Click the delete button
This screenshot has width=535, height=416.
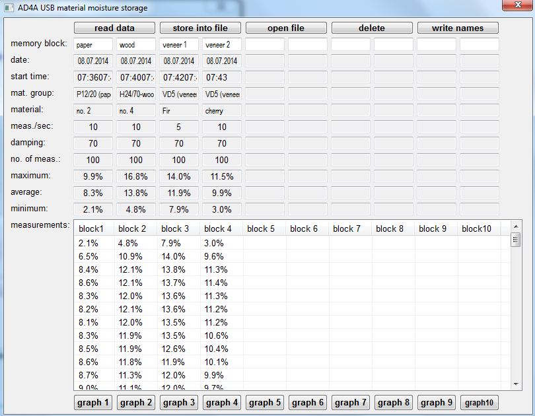click(372, 28)
